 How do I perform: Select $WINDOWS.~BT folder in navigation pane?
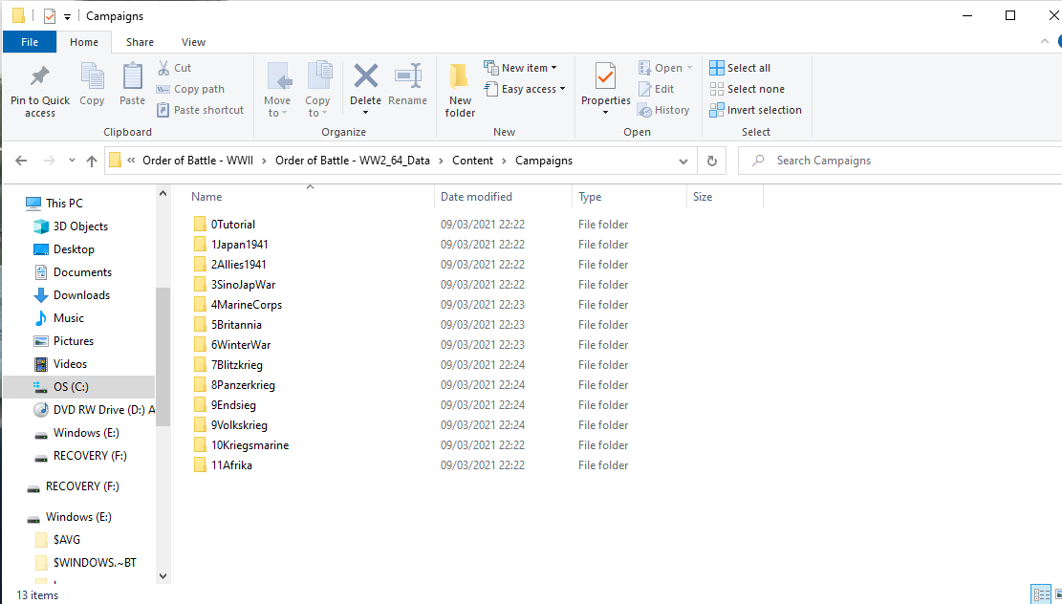point(86,563)
